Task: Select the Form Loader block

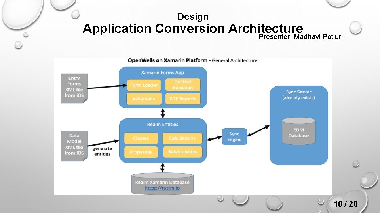Action: (144, 85)
